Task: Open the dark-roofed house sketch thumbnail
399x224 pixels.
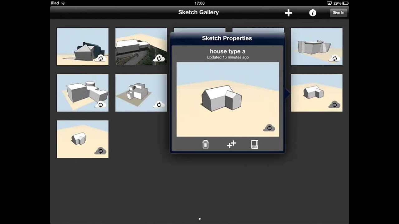Action: pyautogui.click(x=83, y=47)
